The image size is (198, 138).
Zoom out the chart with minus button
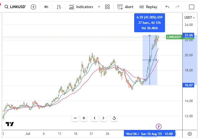click(75, 118)
